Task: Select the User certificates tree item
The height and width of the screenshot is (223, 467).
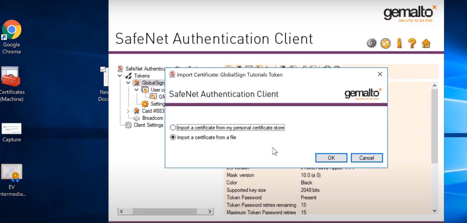Action: point(154,90)
